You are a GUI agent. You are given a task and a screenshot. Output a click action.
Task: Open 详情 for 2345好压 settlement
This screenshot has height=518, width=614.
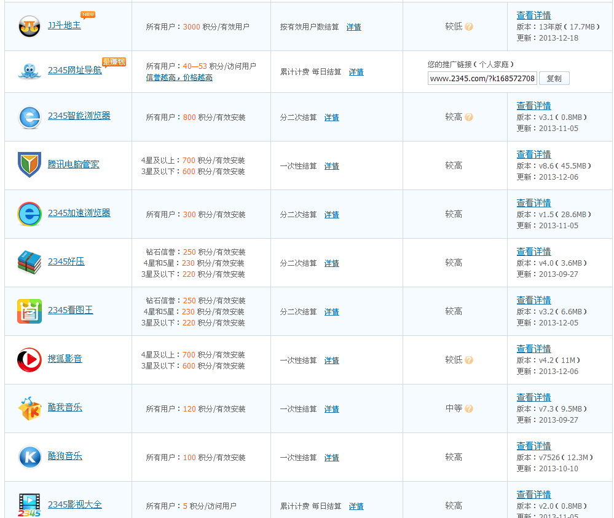[332, 263]
